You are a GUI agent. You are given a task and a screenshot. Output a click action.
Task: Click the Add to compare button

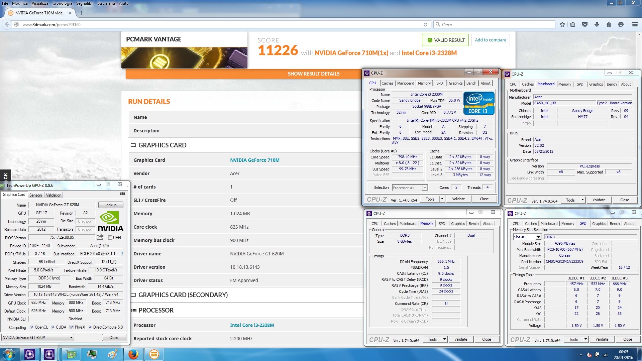[x=491, y=40]
